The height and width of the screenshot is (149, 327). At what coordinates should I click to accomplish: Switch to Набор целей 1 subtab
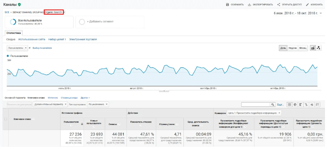coord(57,39)
